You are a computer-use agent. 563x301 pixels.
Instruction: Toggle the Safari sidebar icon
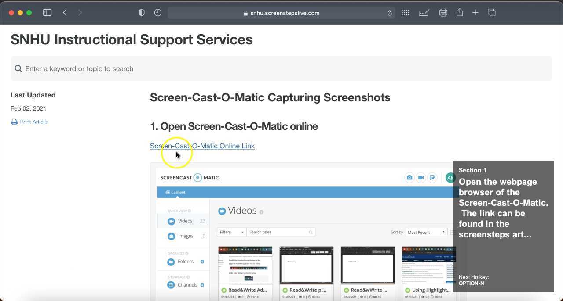(x=47, y=12)
